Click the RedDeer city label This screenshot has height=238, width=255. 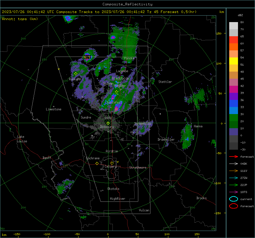point(120,86)
